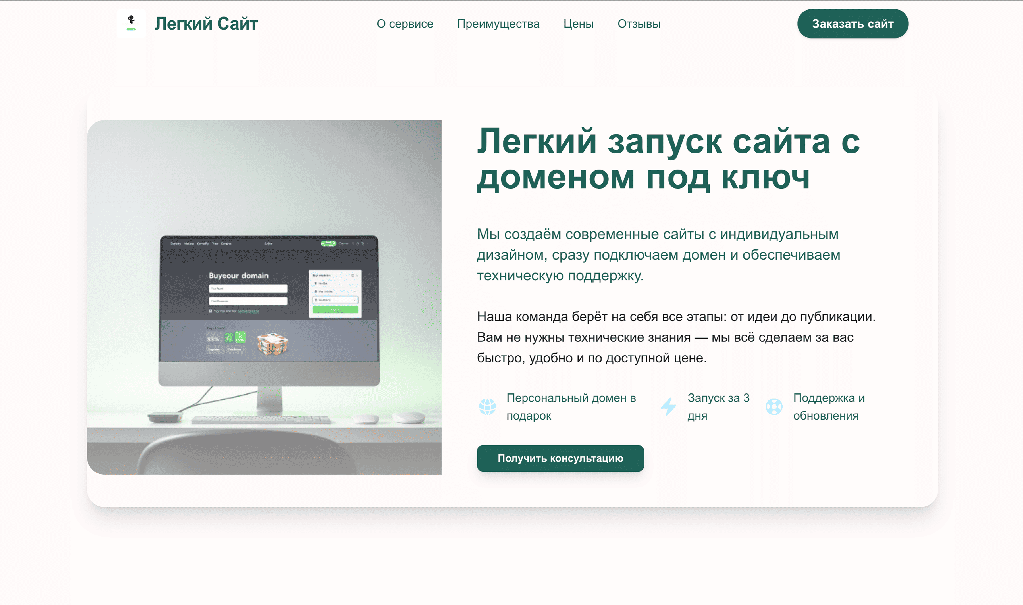
Task: Open the Цены menu item
Action: tap(578, 24)
